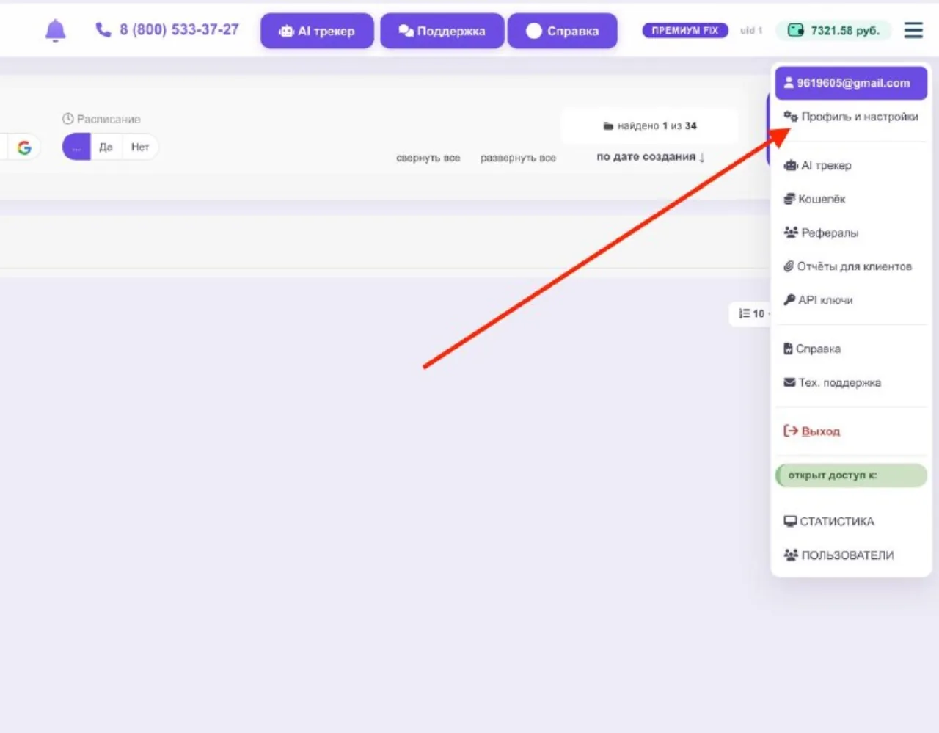The height and width of the screenshot is (733, 939).
Task: Click the phone handset icon
Action: point(103,30)
